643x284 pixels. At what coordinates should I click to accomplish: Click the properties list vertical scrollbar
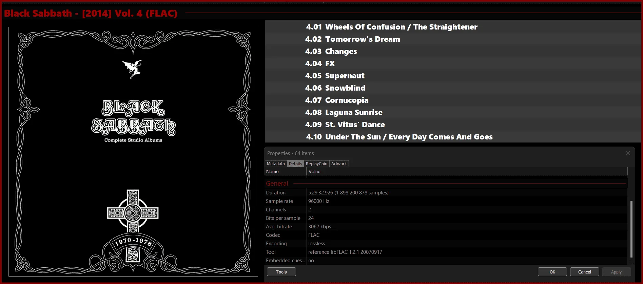pos(631,229)
